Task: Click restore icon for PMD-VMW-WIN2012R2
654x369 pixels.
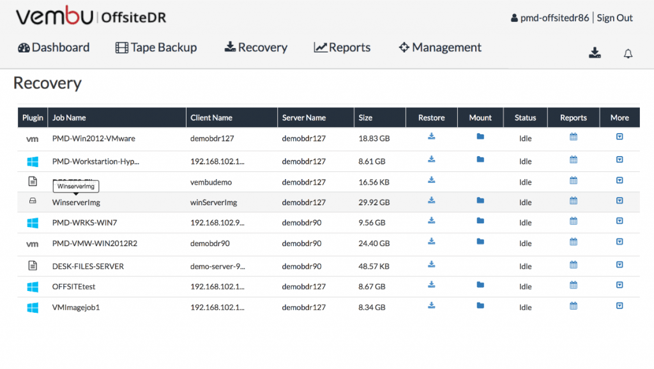Action: click(432, 242)
